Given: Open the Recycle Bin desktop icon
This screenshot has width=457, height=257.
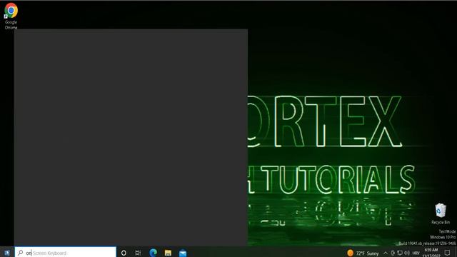Looking at the screenshot, I should 441,214.
